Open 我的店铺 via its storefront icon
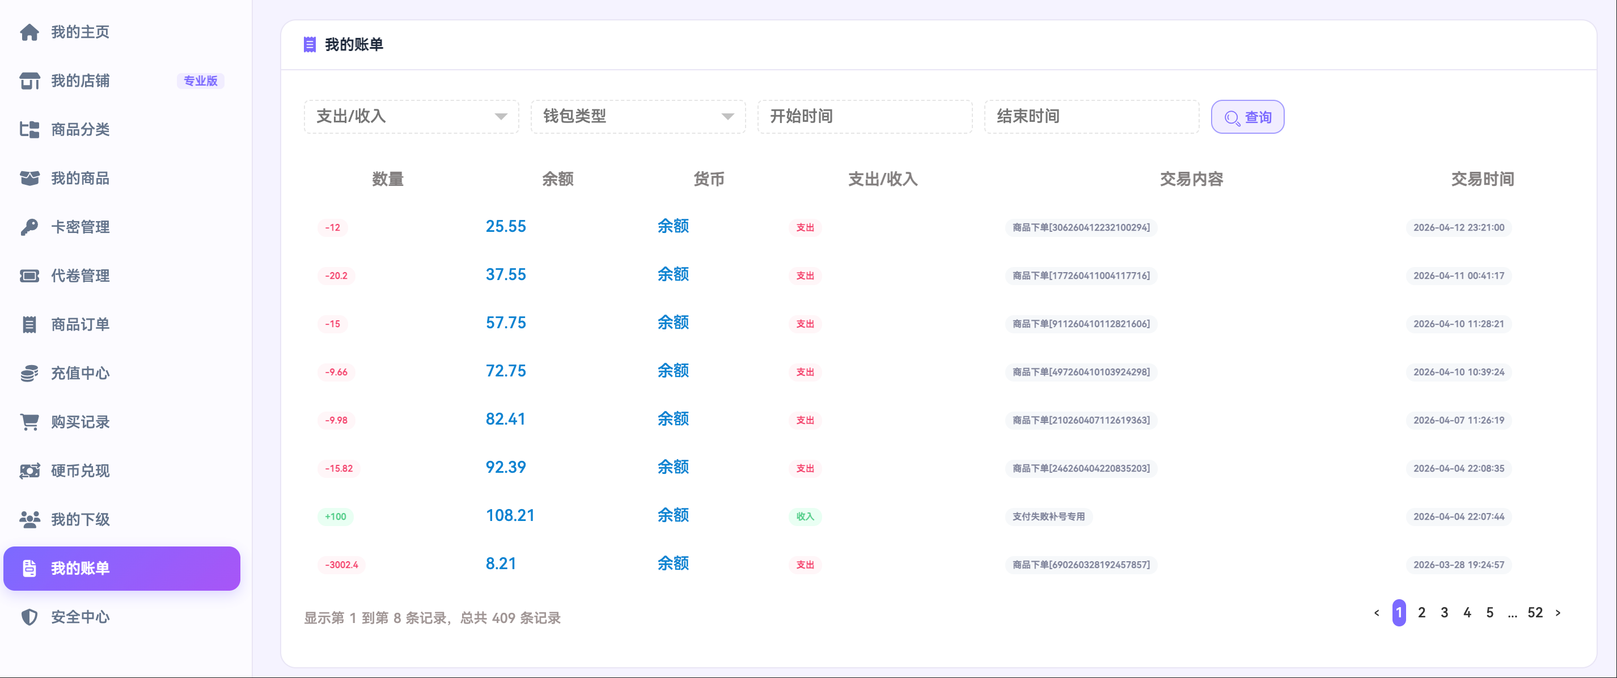 pos(29,81)
